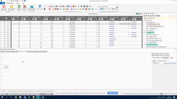
Task: Click /price.php link in row 1 relevant page
Action: click(x=112, y=22)
